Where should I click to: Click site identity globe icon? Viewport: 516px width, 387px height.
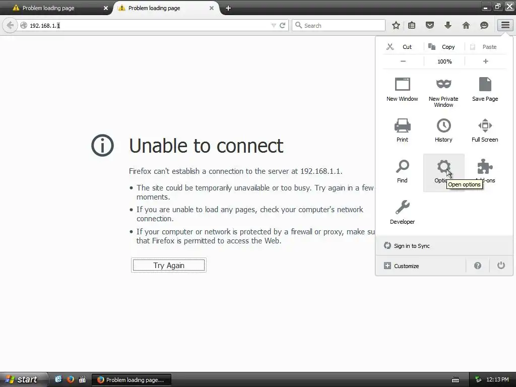tap(23, 25)
